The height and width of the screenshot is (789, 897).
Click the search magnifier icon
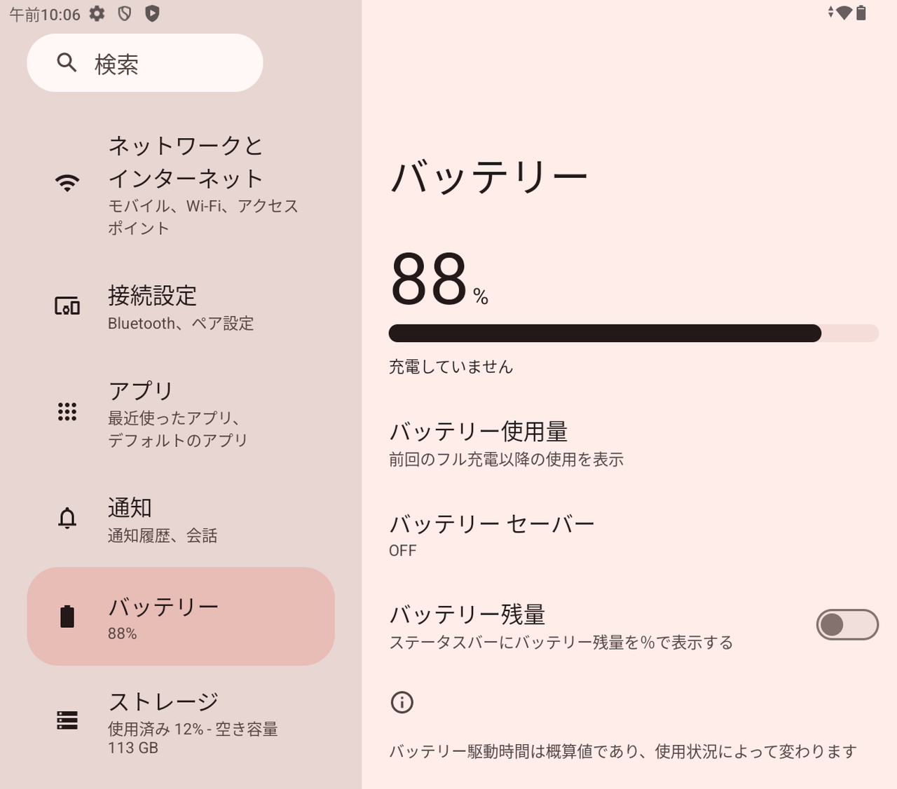67,63
